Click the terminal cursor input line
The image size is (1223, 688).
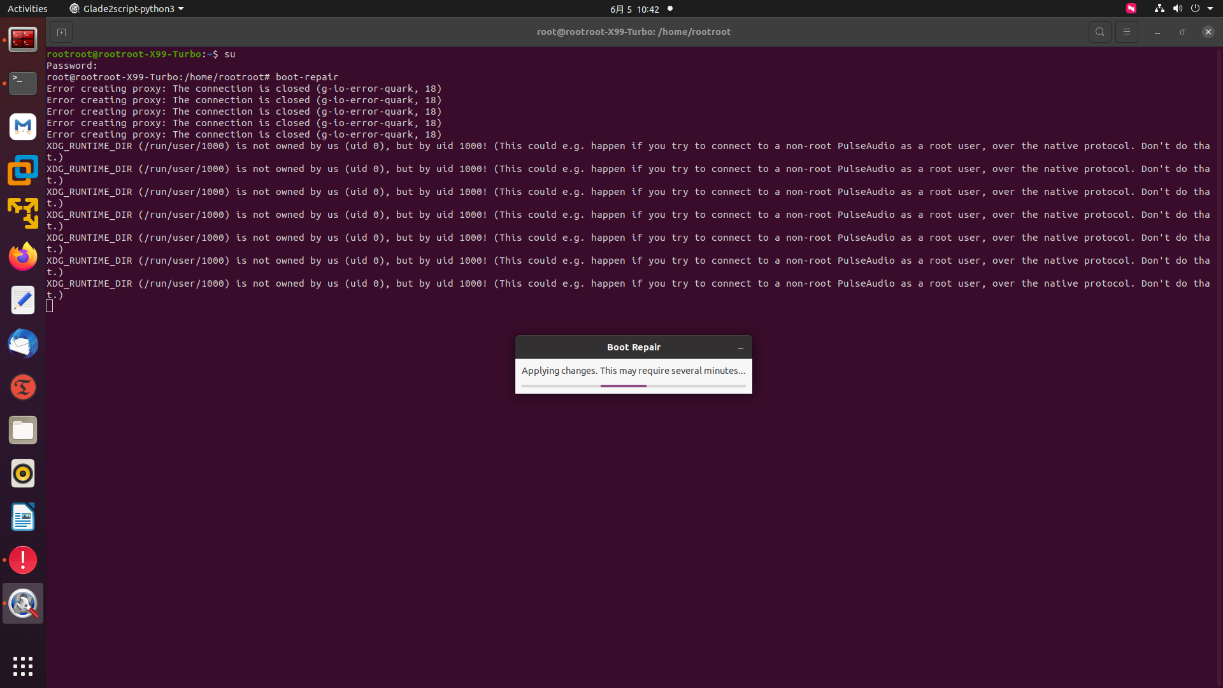coord(50,306)
